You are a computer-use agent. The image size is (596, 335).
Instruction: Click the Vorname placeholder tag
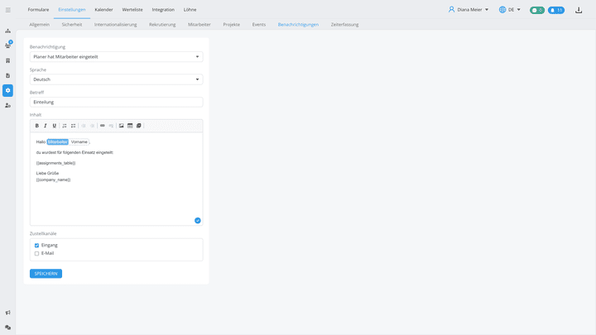(79, 142)
